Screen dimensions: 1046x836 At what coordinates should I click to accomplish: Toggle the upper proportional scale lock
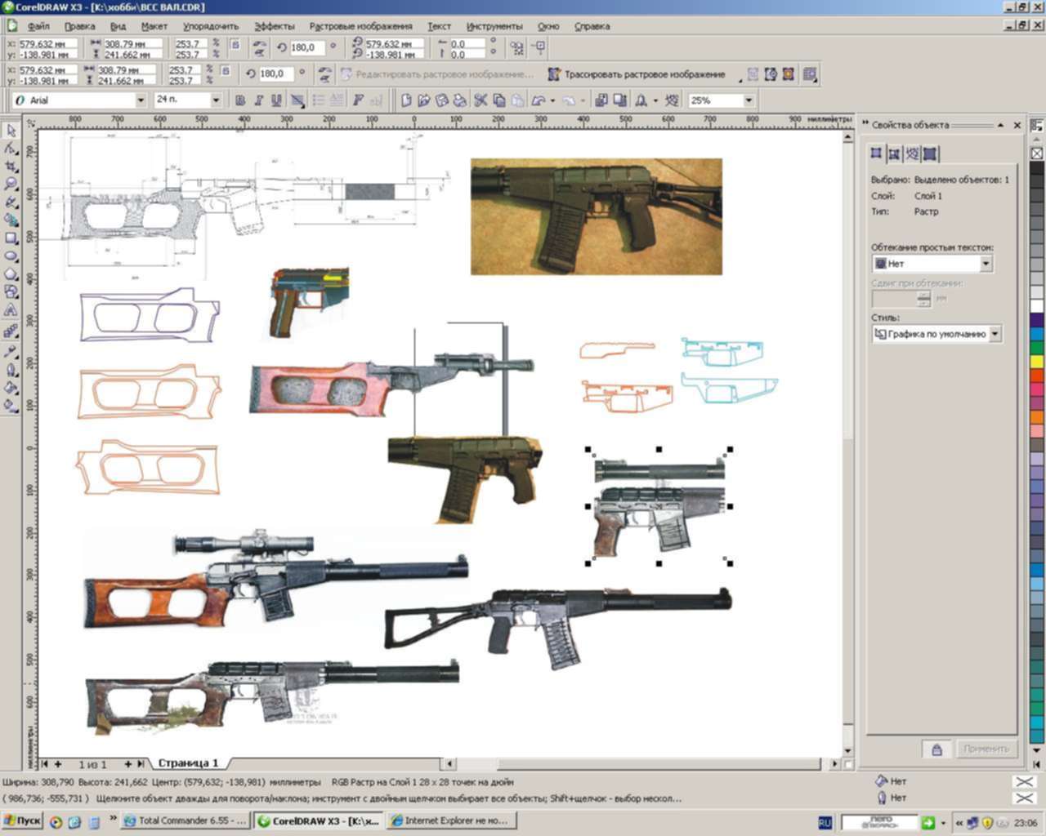tap(235, 45)
